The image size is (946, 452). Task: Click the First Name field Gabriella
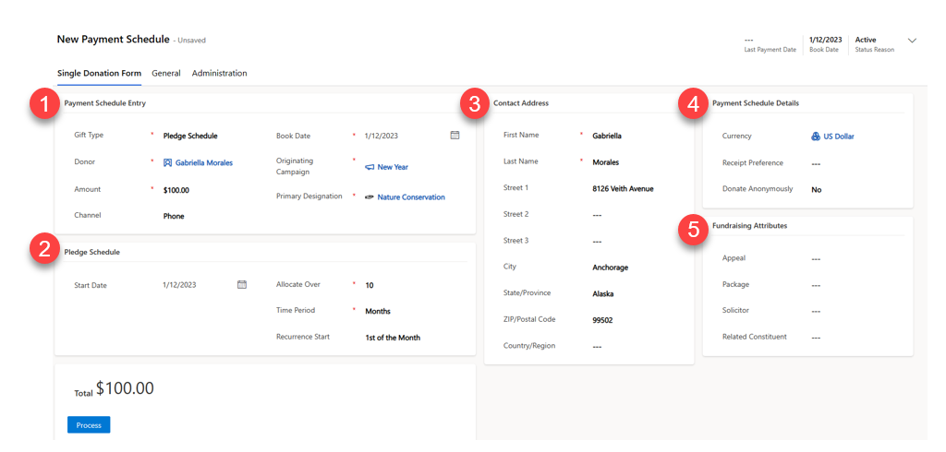click(607, 136)
